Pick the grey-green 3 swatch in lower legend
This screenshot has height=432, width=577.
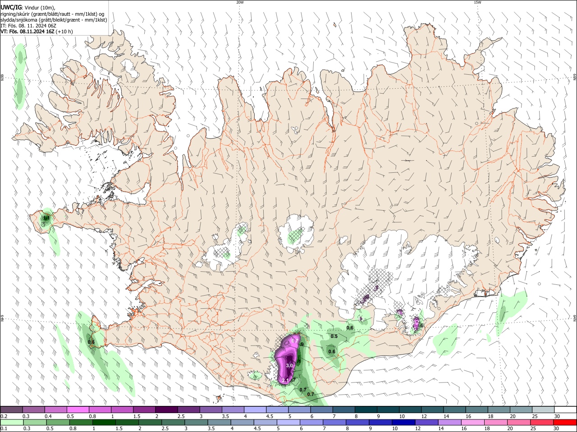[x=196, y=422]
